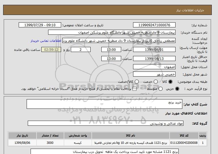Screen dimensions: 218x154
Task: Click the unit cell کیسه
Action: [78, 143]
